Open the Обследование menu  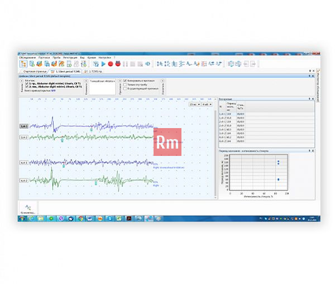pyautogui.click(x=27, y=57)
